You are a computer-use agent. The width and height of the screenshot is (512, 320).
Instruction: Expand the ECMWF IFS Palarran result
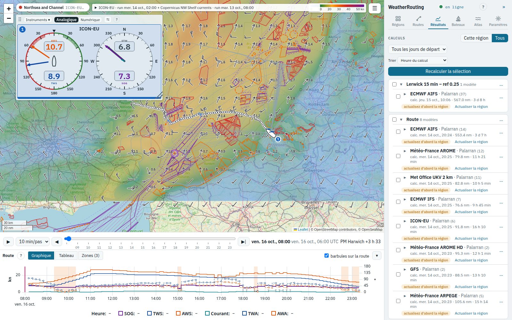[405, 199]
